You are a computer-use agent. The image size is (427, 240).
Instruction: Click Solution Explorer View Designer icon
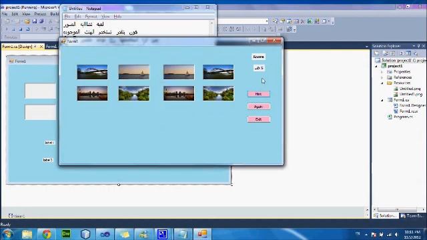408,53
